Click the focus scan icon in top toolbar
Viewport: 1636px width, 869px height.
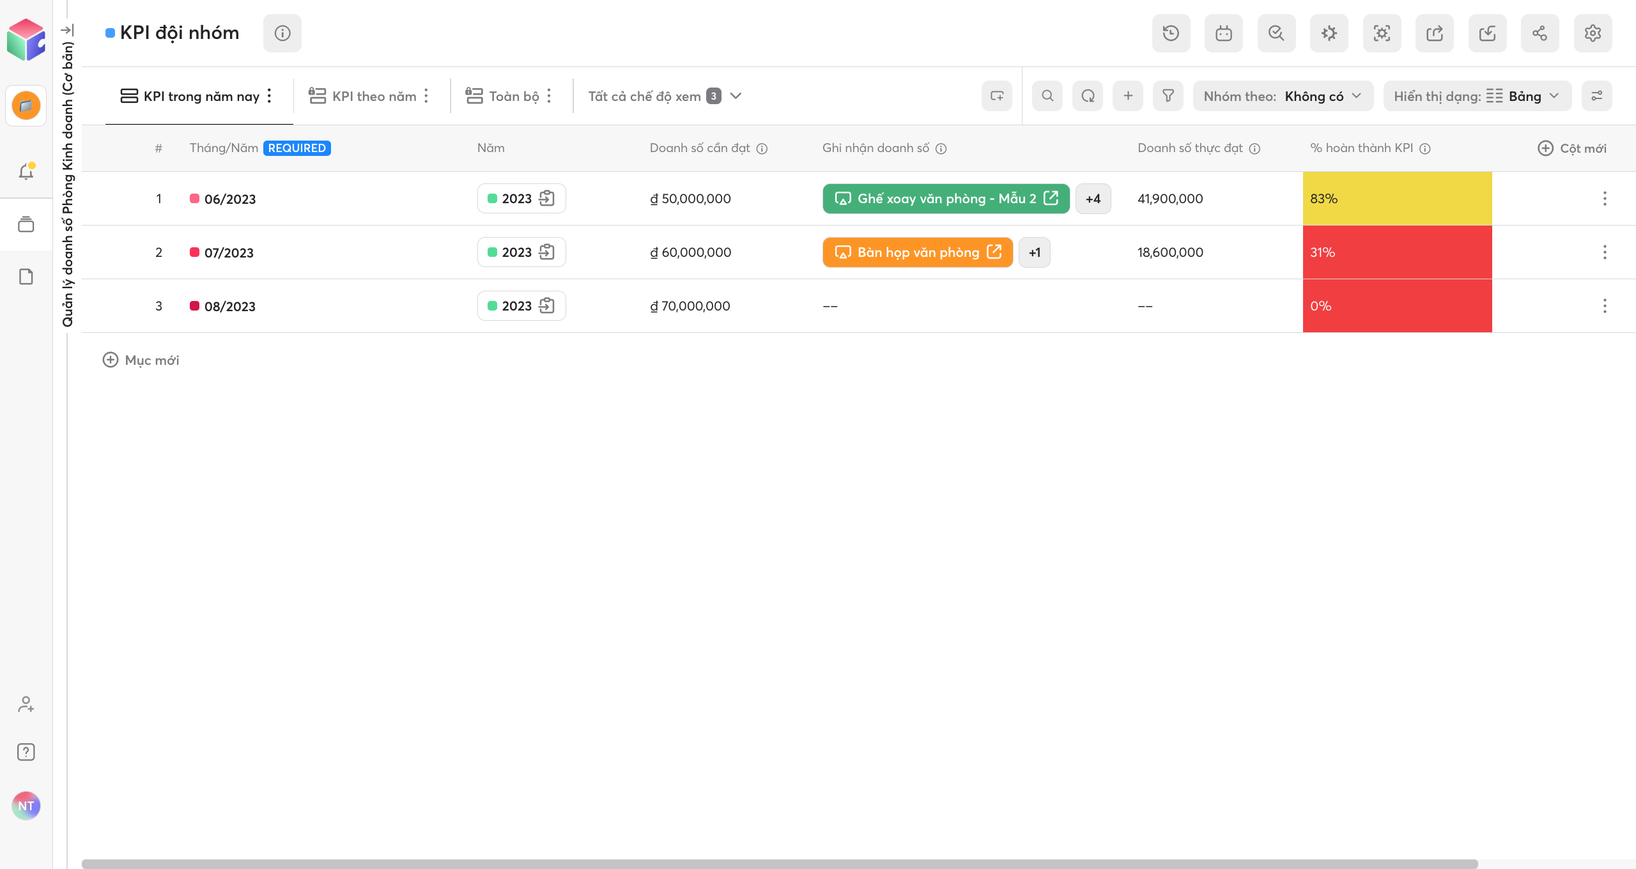click(x=1382, y=33)
